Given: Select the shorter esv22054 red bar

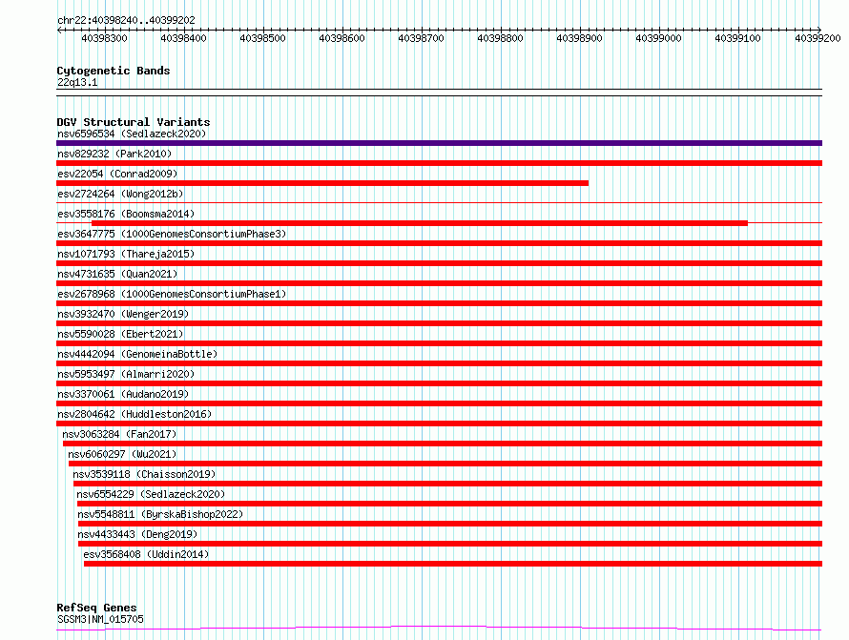Looking at the screenshot, I should pos(322,183).
